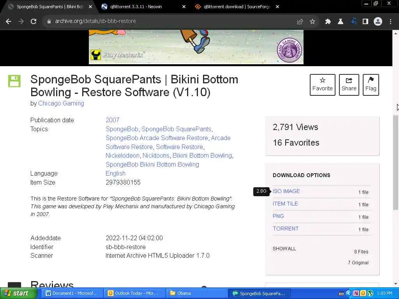Click the green uTorrent tray icon

pyautogui.click(x=370, y=294)
